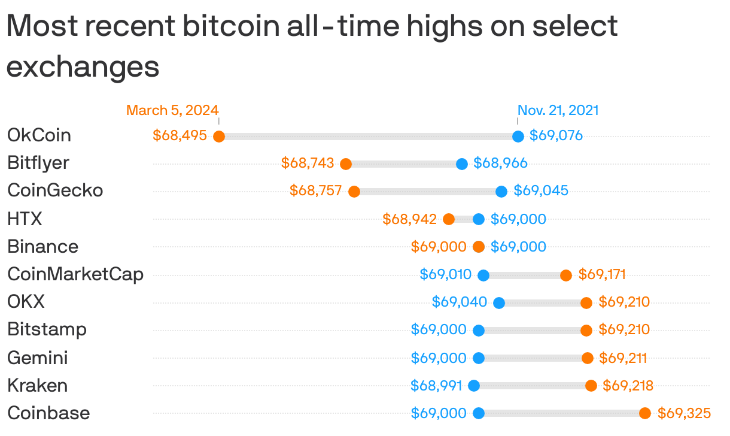The height and width of the screenshot is (436, 730).
Task: Select OKX's blue $69,040 data point
Action: (499, 302)
